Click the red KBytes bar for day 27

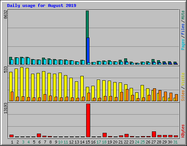[x=154, y=134]
